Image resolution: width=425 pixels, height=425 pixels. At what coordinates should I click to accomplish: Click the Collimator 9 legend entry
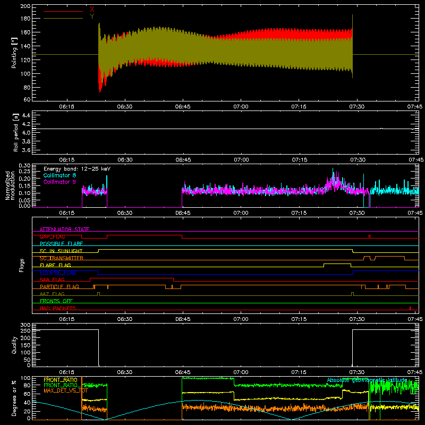pos(59,182)
